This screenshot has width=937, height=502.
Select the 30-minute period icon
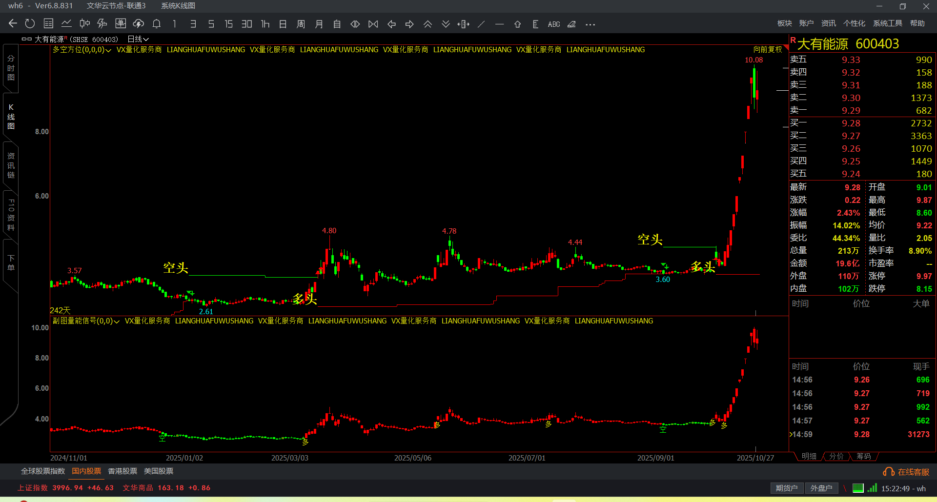[247, 24]
